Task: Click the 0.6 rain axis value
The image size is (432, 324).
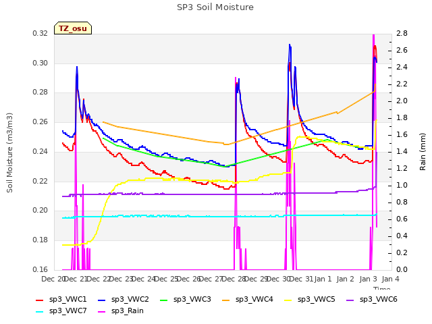Action: pos(402,219)
